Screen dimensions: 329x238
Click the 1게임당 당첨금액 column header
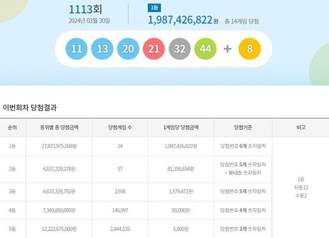point(181,128)
